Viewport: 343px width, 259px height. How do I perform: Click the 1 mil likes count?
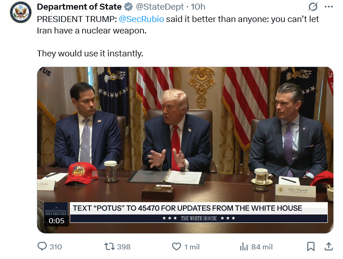point(192,247)
